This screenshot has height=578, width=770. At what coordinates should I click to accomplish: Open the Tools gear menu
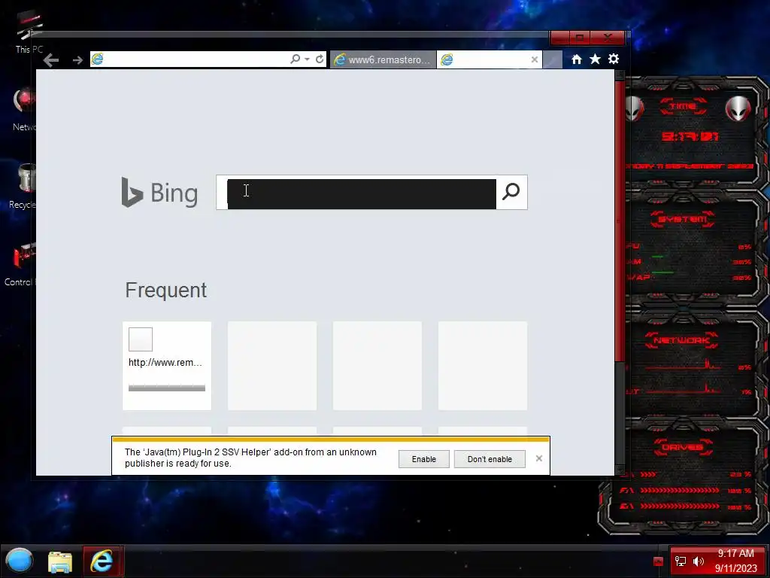tap(614, 59)
